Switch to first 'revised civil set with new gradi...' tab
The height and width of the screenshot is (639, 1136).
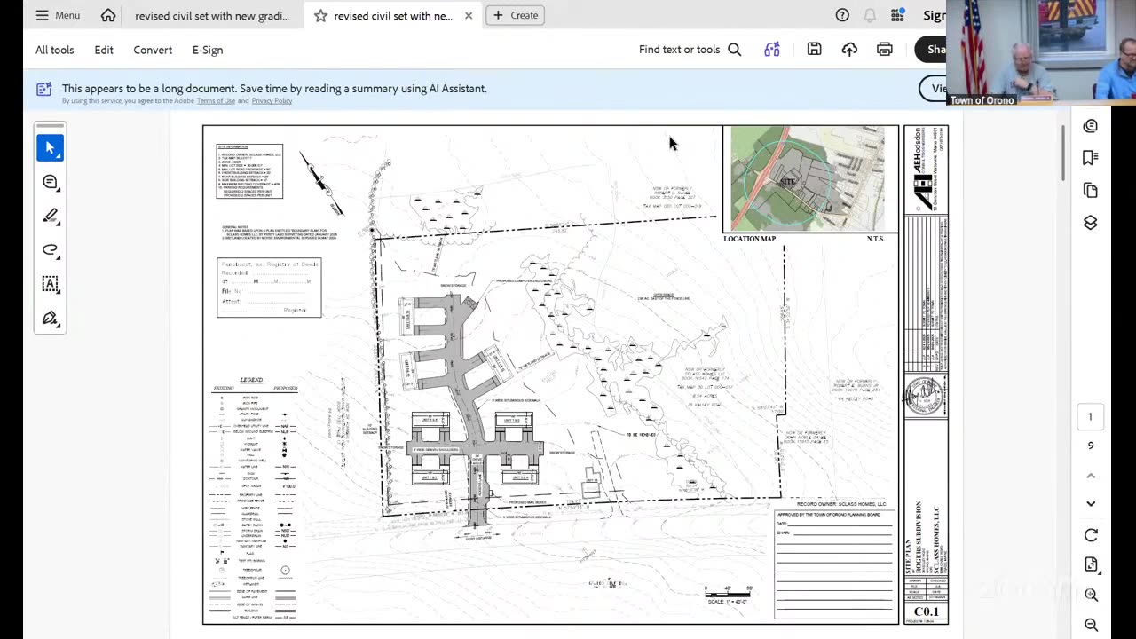tap(212, 15)
